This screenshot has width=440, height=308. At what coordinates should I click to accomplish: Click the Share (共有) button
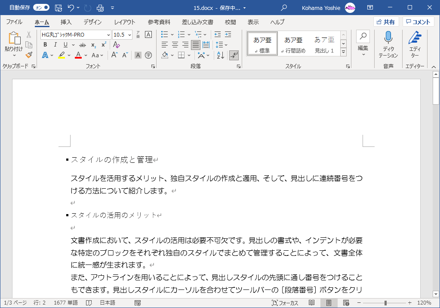click(386, 22)
